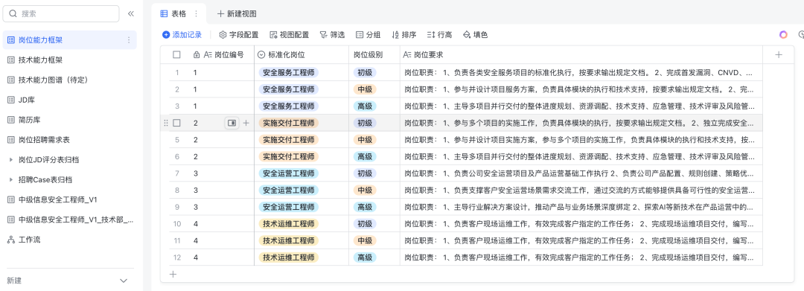Click 岗位编号 cell in row 11

222,241
